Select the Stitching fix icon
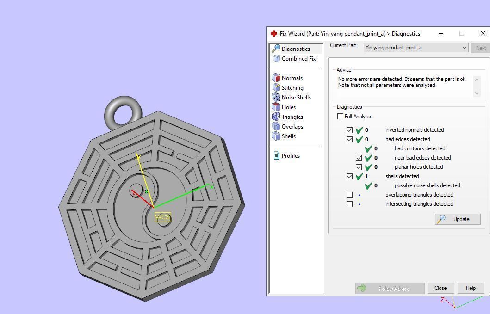 point(276,87)
